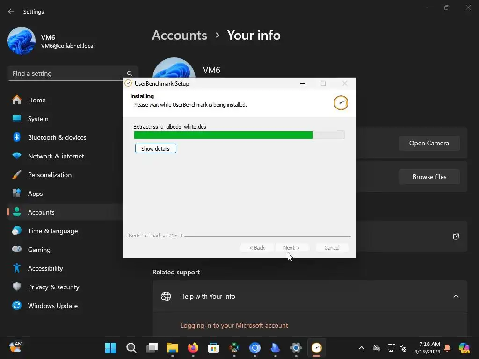Open the Settings gear on taskbar

point(296,348)
